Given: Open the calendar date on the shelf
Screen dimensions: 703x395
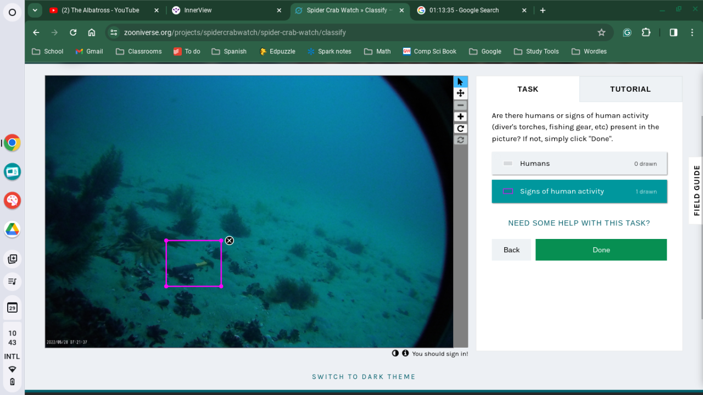Looking at the screenshot, I should pos(12,308).
